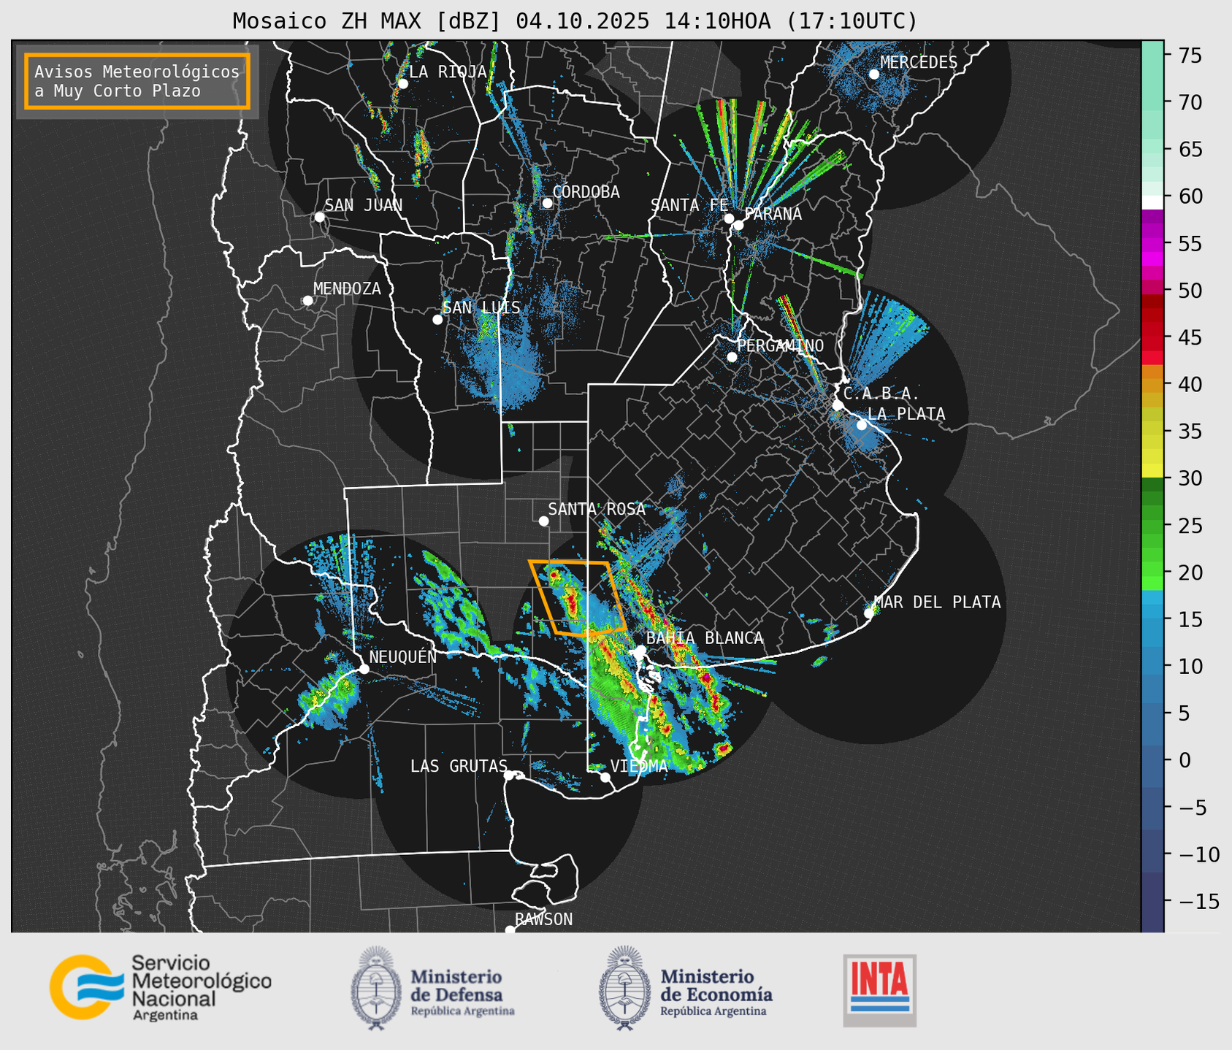Click the Córdoba city marker dot
This screenshot has height=1050, width=1232.
tap(547, 203)
